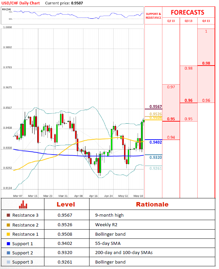219x269 pixels.
Task: Click the Q2 13 forecast value 0.97
Action: (x=171, y=87)
